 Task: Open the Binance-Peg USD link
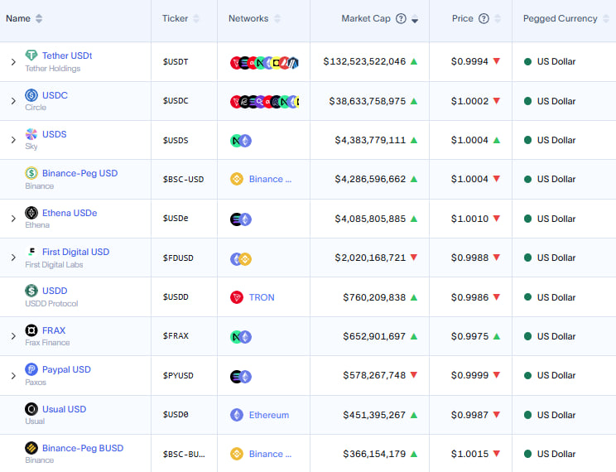pyautogui.click(x=79, y=173)
